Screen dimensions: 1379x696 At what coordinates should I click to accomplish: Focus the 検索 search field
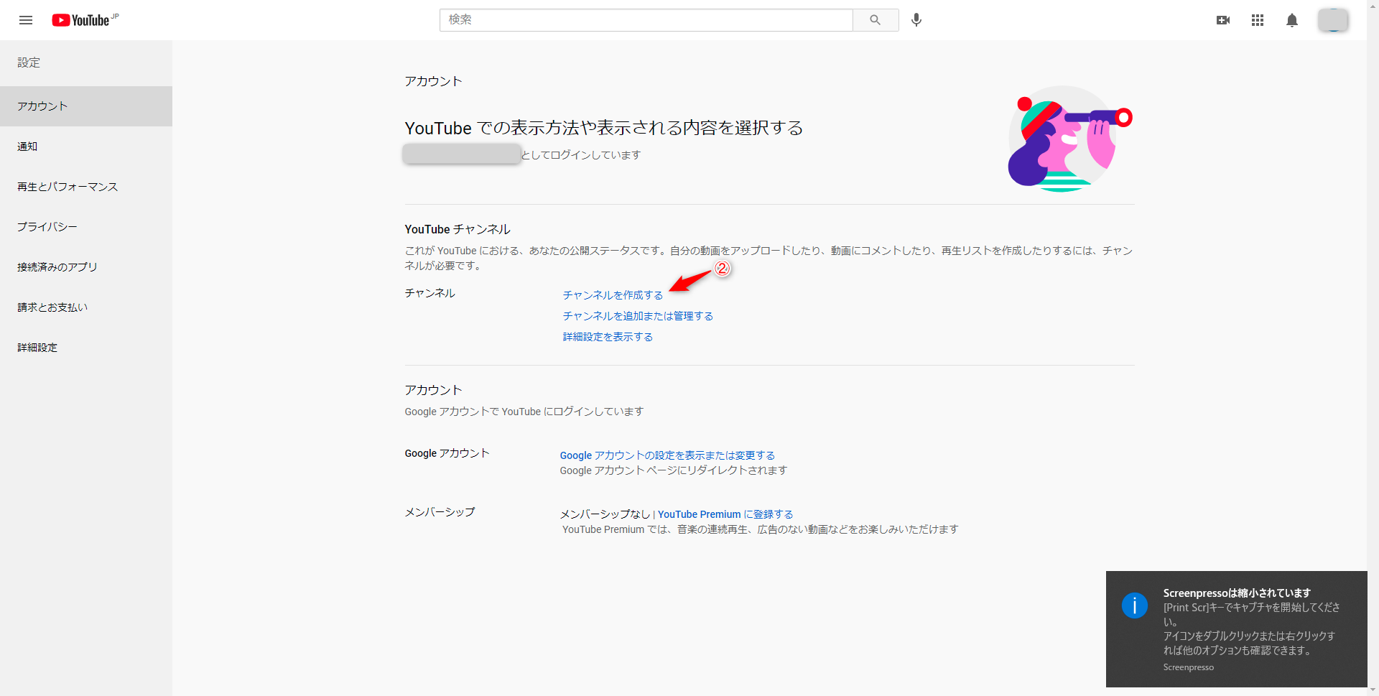[x=645, y=20]
